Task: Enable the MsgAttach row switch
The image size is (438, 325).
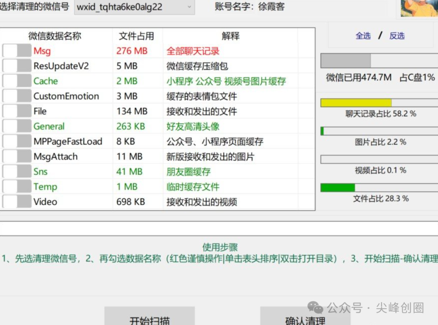Action: click(x=17, y=157)
